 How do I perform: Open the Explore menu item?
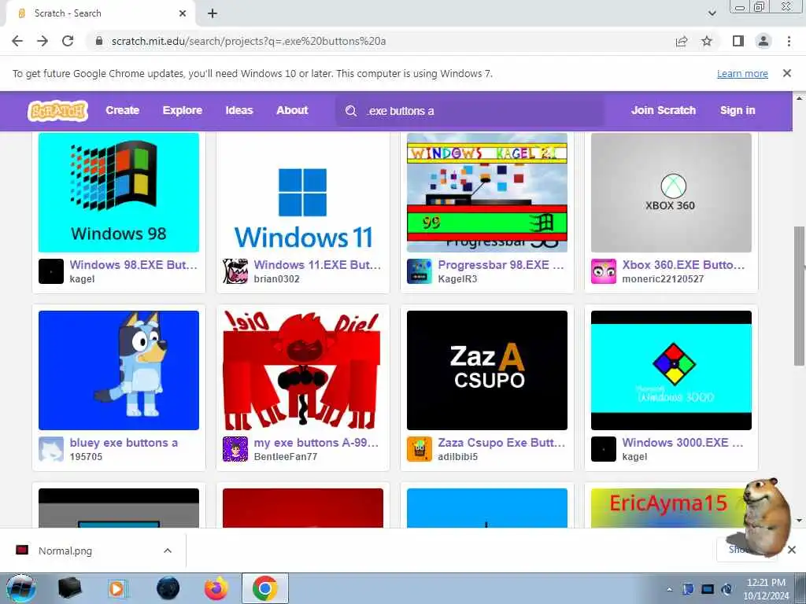[x=183, y=110]
